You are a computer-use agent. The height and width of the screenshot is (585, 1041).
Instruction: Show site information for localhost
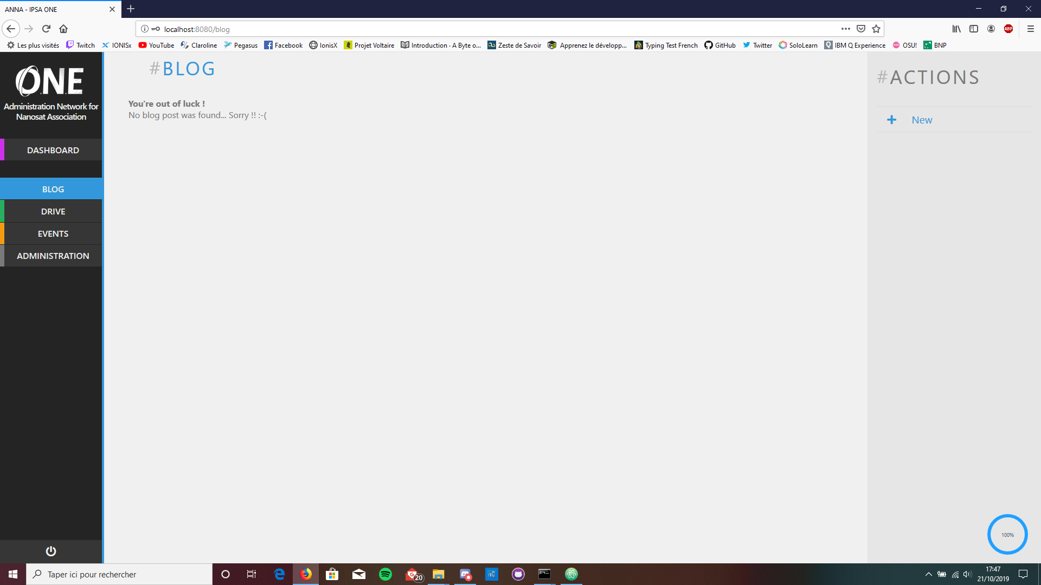coord(145,29)
